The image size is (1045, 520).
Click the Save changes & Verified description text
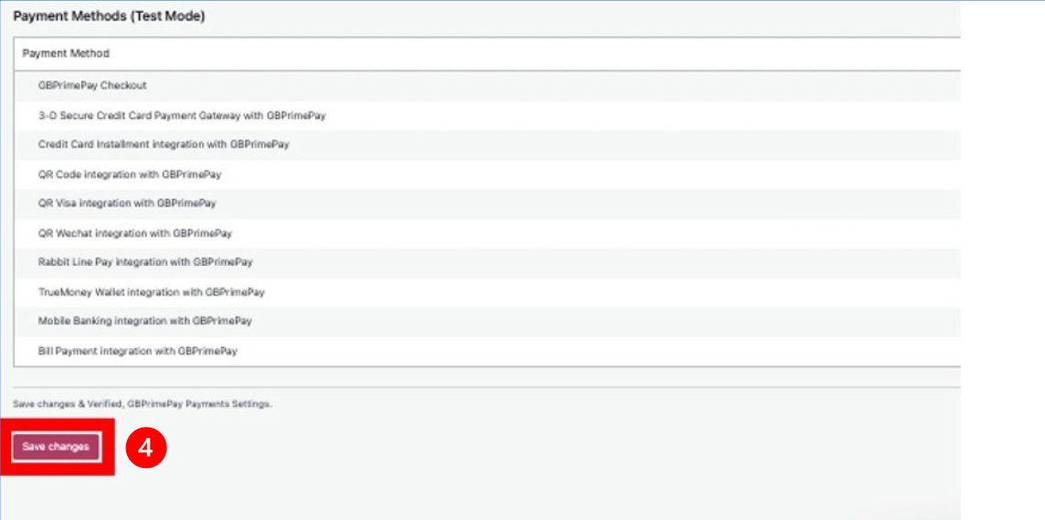point(142,404)
